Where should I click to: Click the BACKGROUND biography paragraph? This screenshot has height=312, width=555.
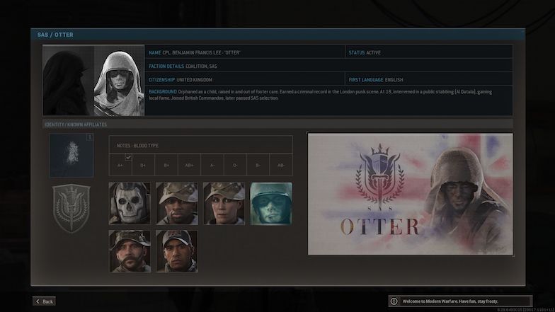pyautogui.click(x=320, y=95)
